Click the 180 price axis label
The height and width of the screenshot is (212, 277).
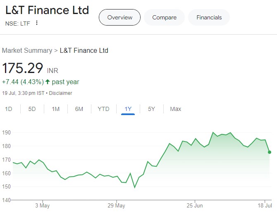click(x=6, y=146)
